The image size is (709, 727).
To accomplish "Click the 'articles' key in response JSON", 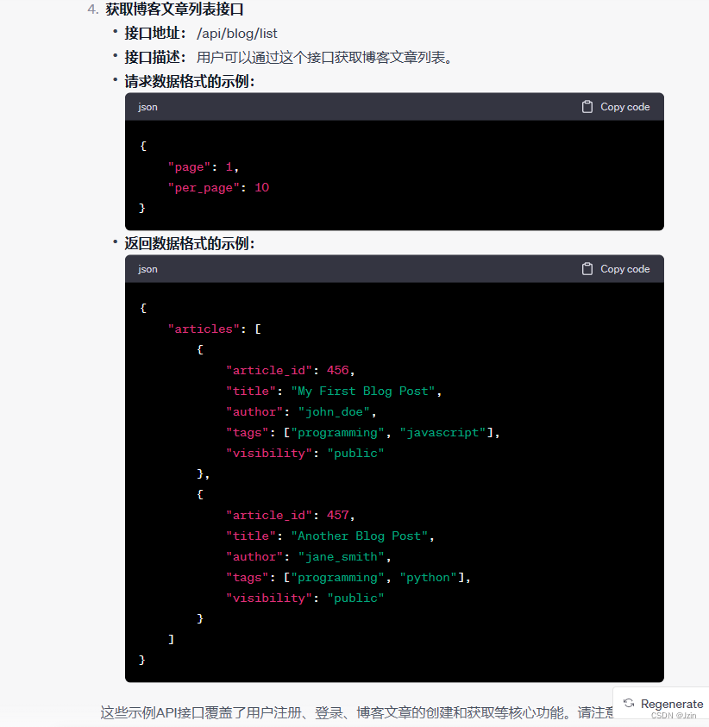I will (x=203, y=329).
